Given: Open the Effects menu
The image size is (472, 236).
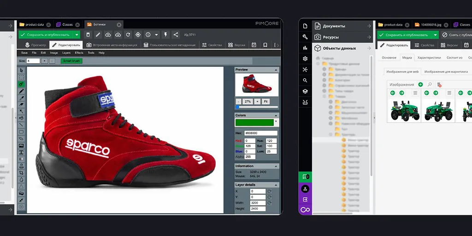Looking at the screenshot, I should [79, 53].
